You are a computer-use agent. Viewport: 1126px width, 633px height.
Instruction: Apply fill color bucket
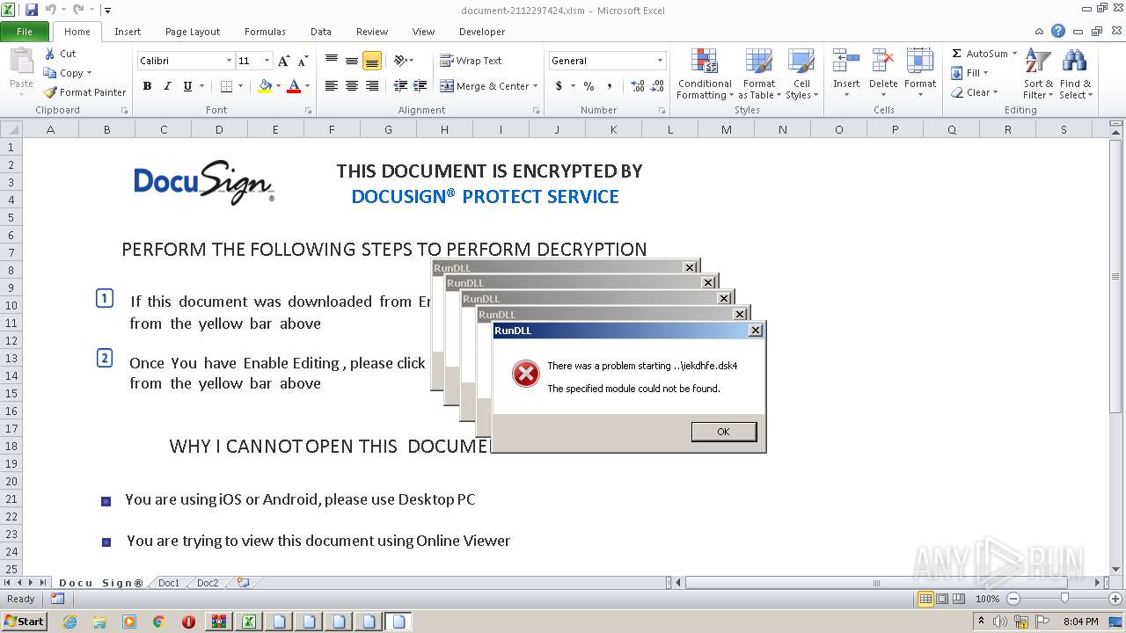[x=265, y=86]
